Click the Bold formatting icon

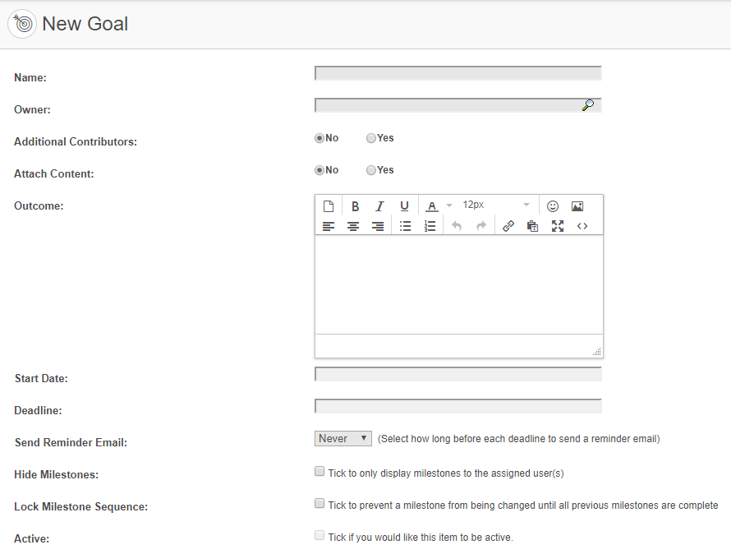pos(355,205)
